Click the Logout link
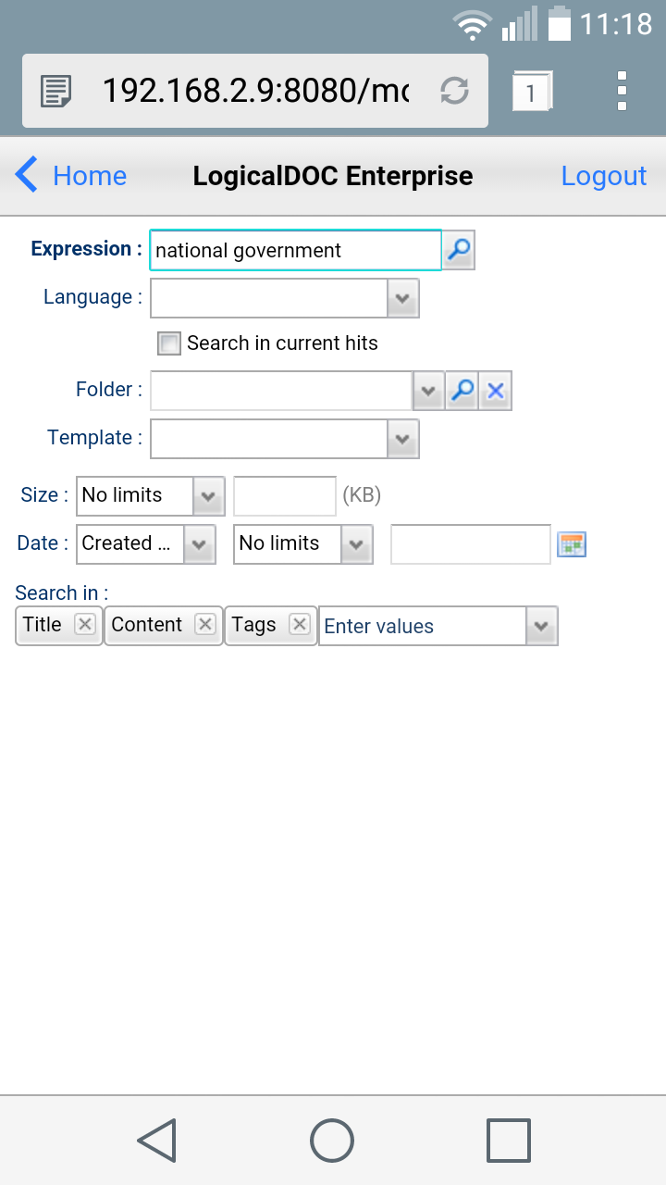Image resolution: width=666 pixels, height=1185 pixels. [x=604, y=176]
